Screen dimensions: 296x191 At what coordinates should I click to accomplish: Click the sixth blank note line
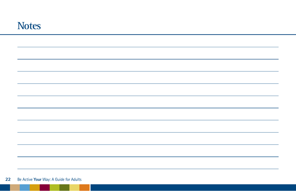(x=148, y=108)
